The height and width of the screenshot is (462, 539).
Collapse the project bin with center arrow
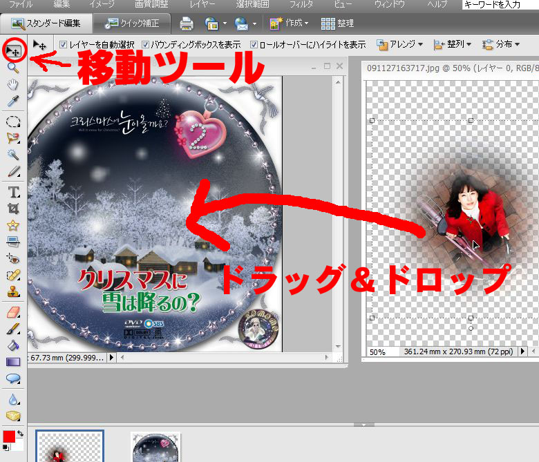click(x=363, y=425)
